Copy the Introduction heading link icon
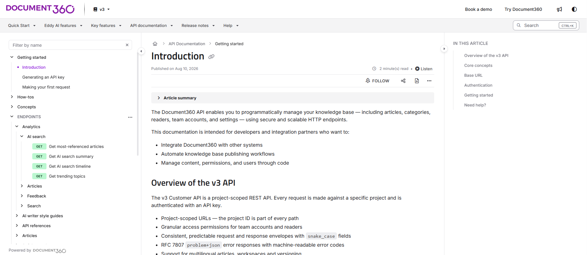 tap(211, 57)
